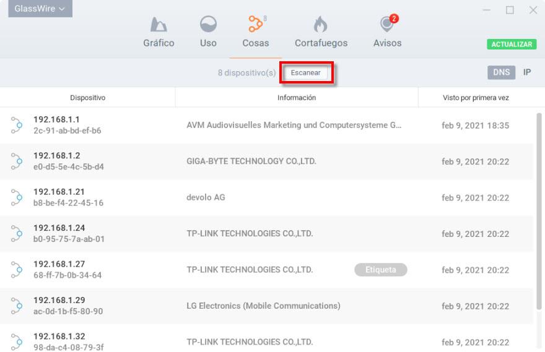The width and height of the screenshot is (545, 352).
Task: Select IP address 192.168.1.21
Action: [59, 192]
